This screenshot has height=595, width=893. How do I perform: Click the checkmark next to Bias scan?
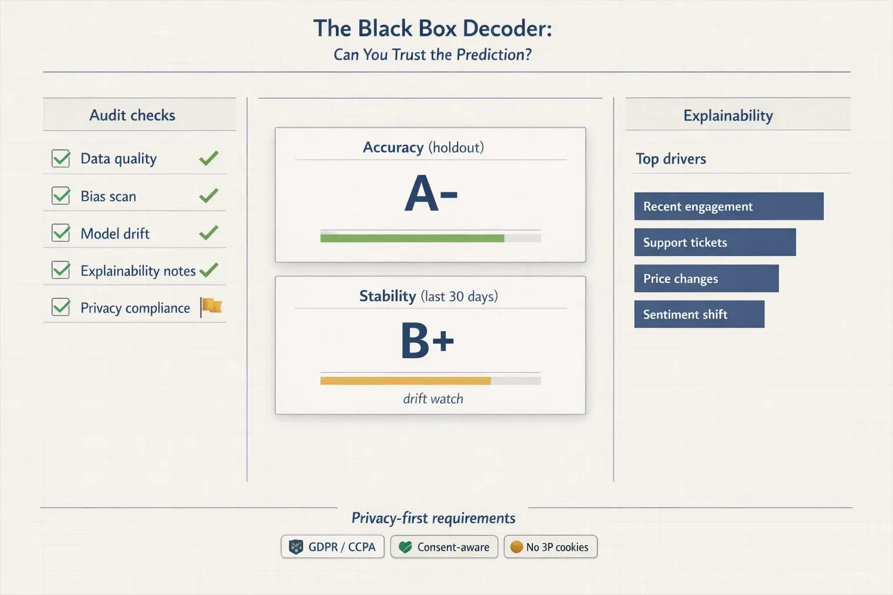tap(208, 196)
